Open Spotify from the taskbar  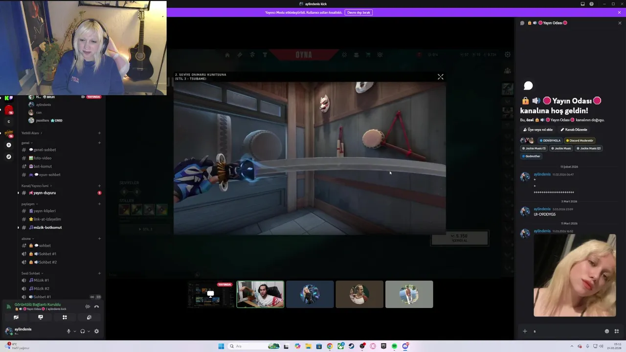(x=394, y=346)
